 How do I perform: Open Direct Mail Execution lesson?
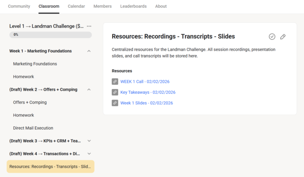(x=33, y=128)
